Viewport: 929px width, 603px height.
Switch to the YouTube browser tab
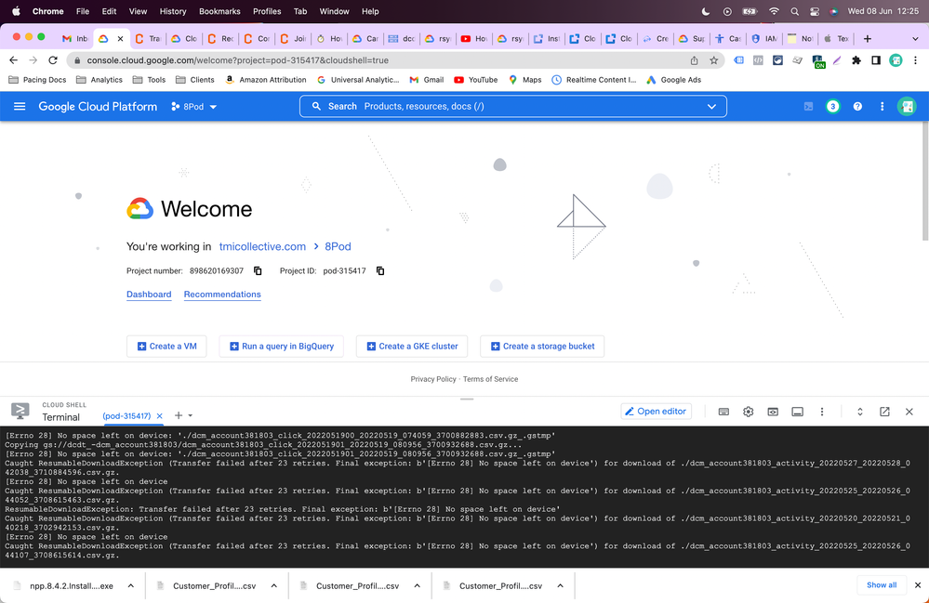474,38
